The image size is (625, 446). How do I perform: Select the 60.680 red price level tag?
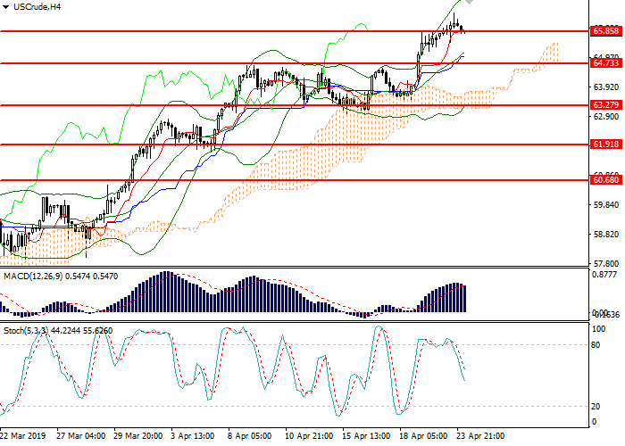pyautogui.click(x=605, y=179)
